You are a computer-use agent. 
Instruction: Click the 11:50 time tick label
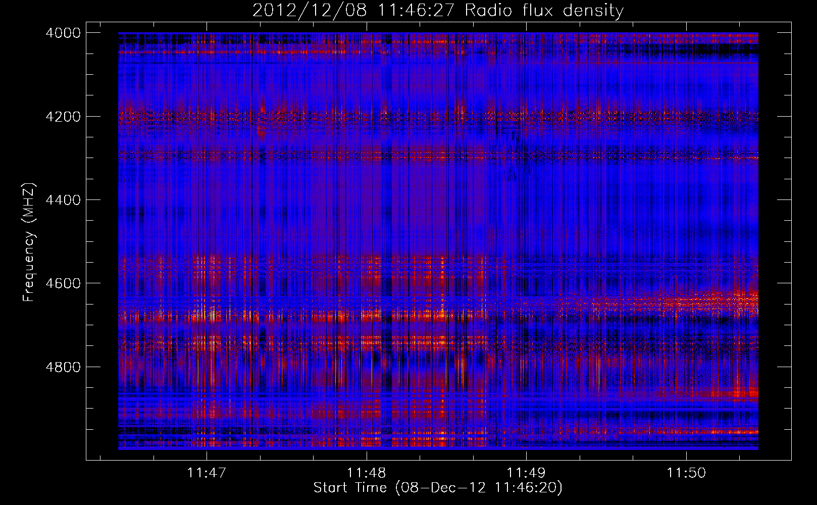[687, 473]
